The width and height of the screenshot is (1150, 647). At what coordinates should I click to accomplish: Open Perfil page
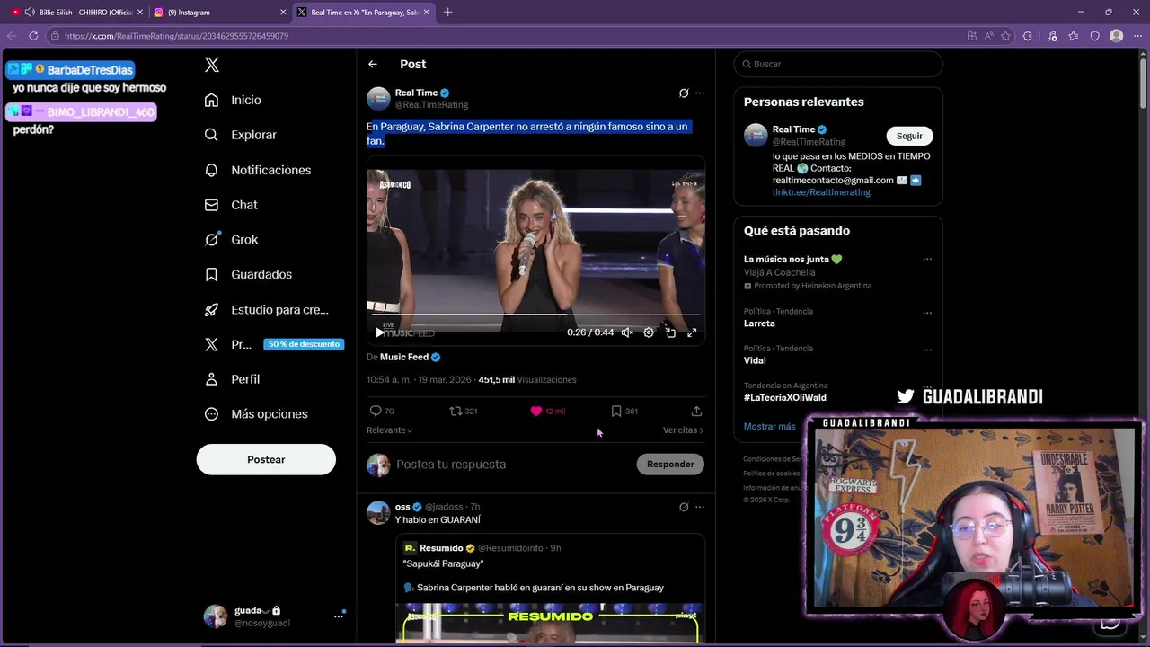tap(233, 379)
